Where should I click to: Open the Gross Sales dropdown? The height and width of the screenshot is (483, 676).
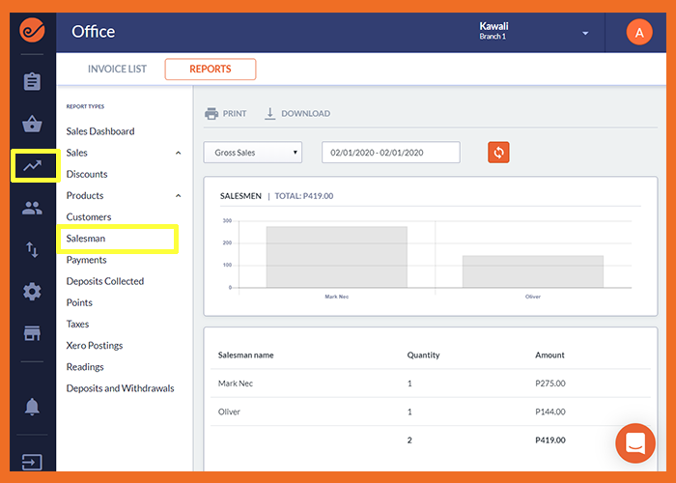(x=253, y=153)
